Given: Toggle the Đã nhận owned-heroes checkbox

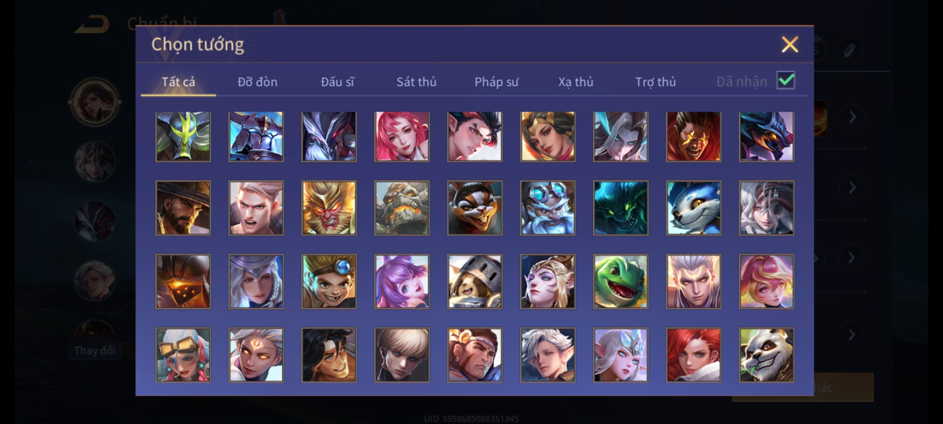Looking at the screenshot, I should click(x=786, y=80).
